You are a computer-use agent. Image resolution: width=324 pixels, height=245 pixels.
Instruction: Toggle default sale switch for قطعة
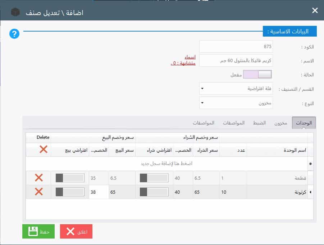70,178
